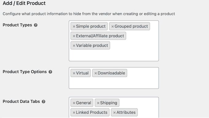Remove the Linked Products tag
Screen dimensions: 209x118
(74, 112)
